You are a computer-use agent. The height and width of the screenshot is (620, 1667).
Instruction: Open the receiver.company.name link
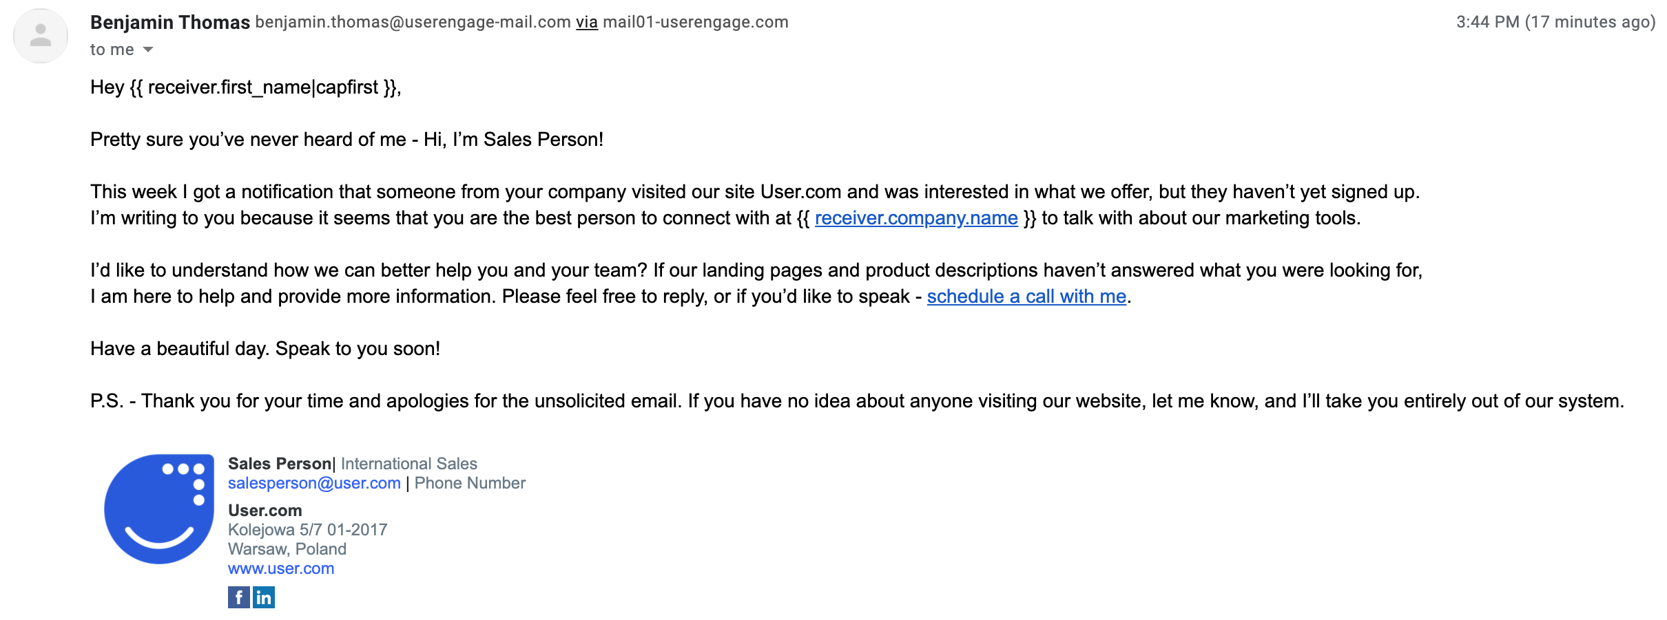pyautogui.click(x=916, y=218)
